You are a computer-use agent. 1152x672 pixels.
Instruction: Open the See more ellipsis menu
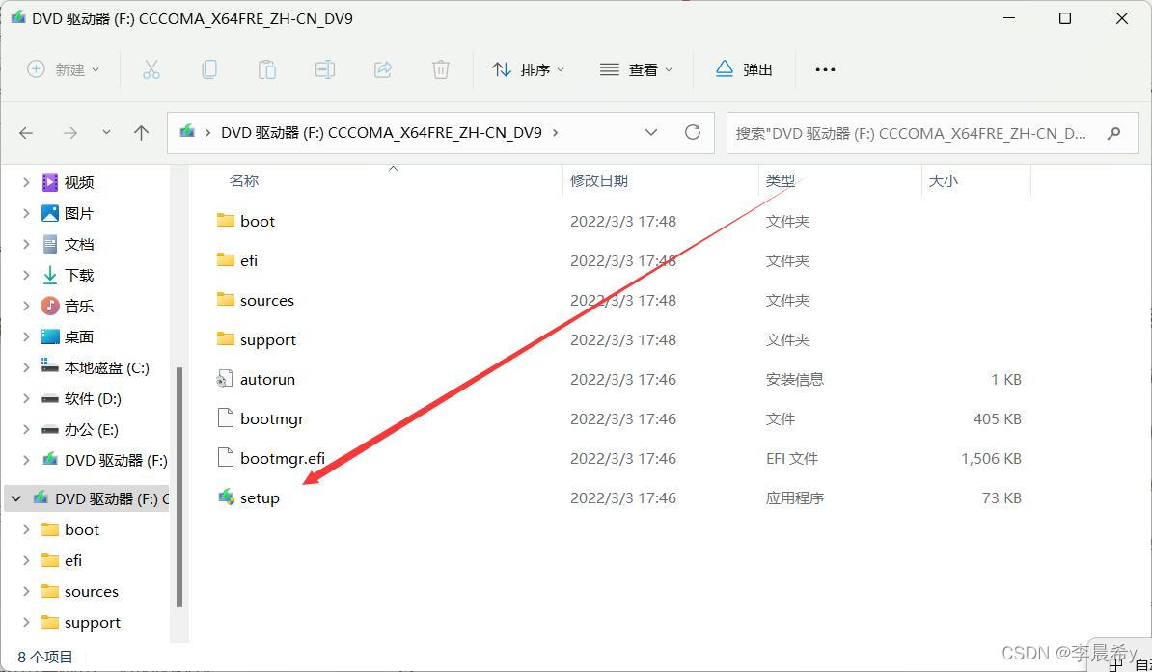(825, 69)
